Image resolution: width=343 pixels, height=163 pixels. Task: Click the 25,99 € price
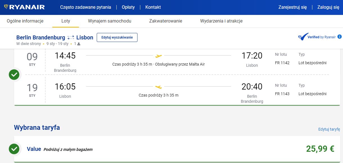coord(320,149)
